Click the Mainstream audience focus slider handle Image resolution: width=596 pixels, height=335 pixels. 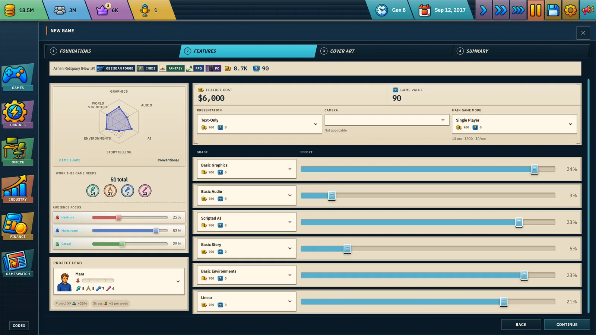tap(156, 231)
